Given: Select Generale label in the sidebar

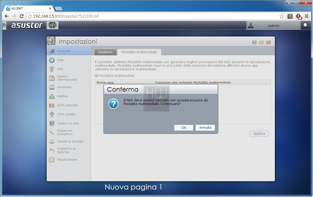Looking at the screenshot, I should [64, 51].
